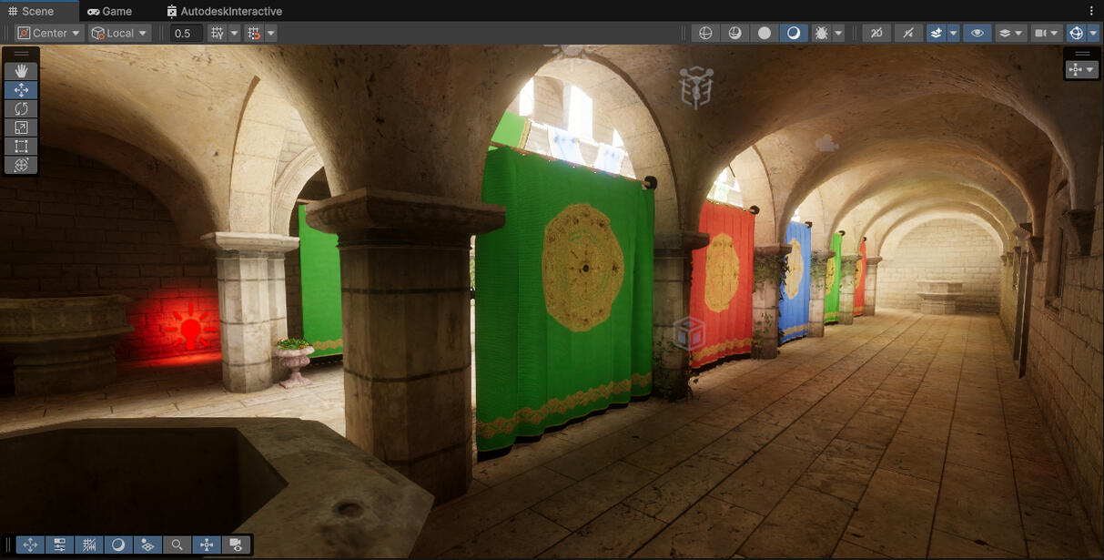1104x560 pixels.
Task: Toggle 2D view mode
Action: click(876, 33)
